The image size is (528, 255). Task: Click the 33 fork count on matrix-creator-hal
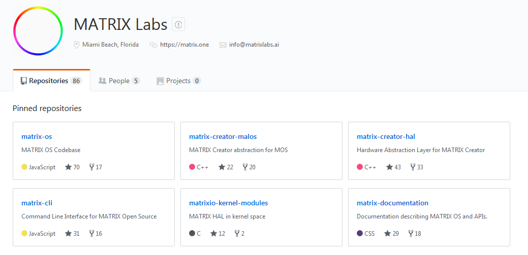(420, 167)
